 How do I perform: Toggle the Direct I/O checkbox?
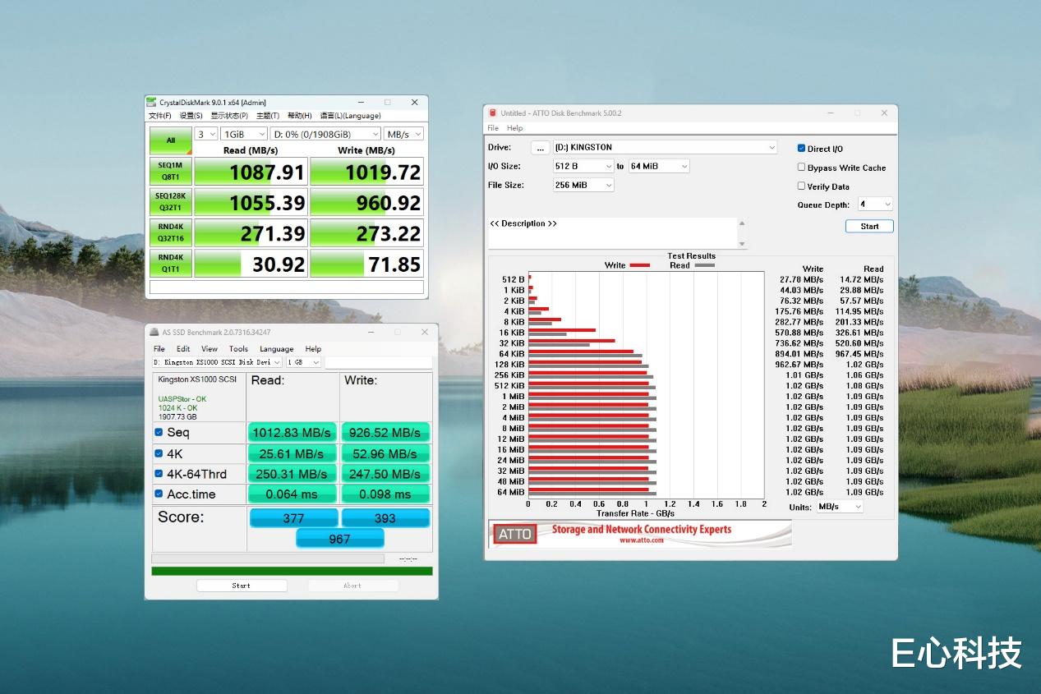coord(801,149)
